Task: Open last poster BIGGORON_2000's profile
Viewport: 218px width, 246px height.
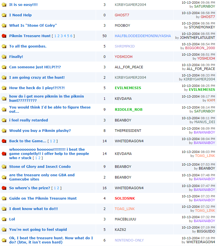Action: (200, 48)
